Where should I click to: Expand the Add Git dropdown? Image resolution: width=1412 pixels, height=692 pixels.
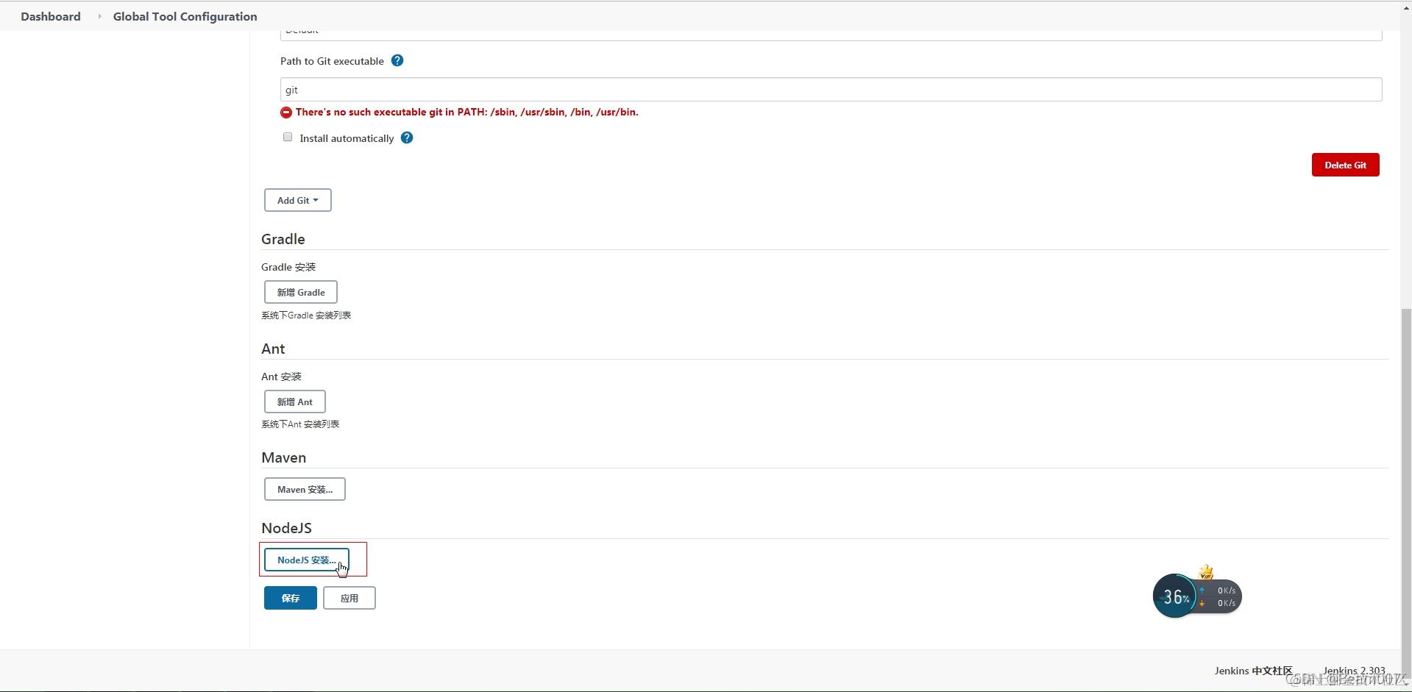coord(298,200)
